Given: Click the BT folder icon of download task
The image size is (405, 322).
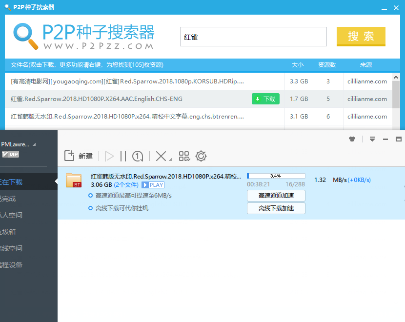Looking at the screenshot, I should coord(74,180).
